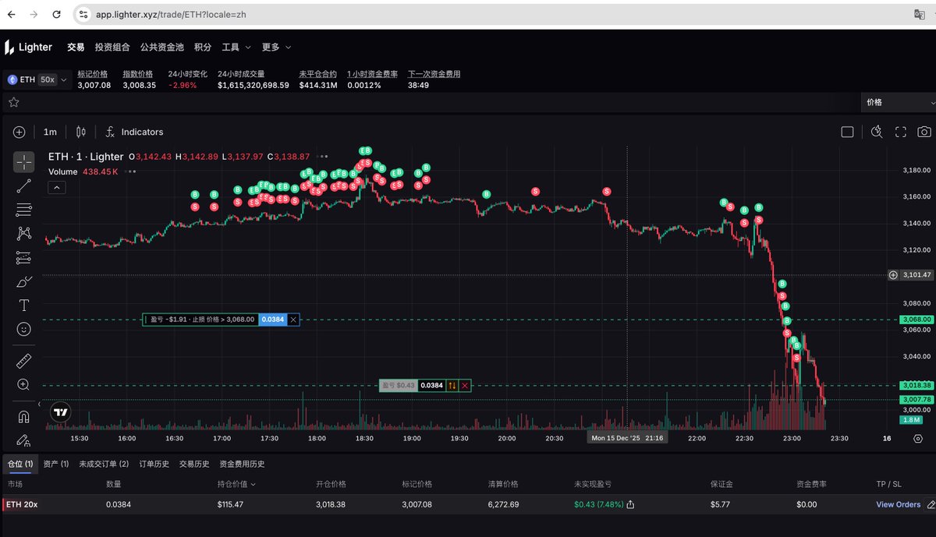The width and height of the screenshot is (936, 537).
Task: Click View Orders for ETH position
Action: (x=899, y=504)
